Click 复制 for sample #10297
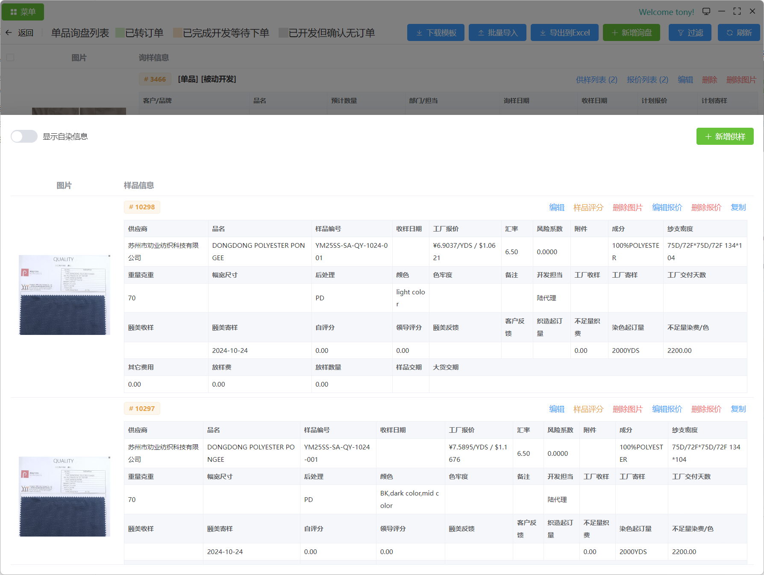The width and height of the screenshot is (764, 575). tap(738, 409)
